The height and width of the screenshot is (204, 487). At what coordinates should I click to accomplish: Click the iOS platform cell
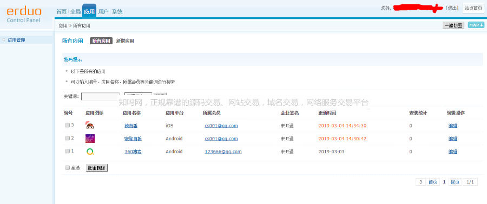click(169, 126)
